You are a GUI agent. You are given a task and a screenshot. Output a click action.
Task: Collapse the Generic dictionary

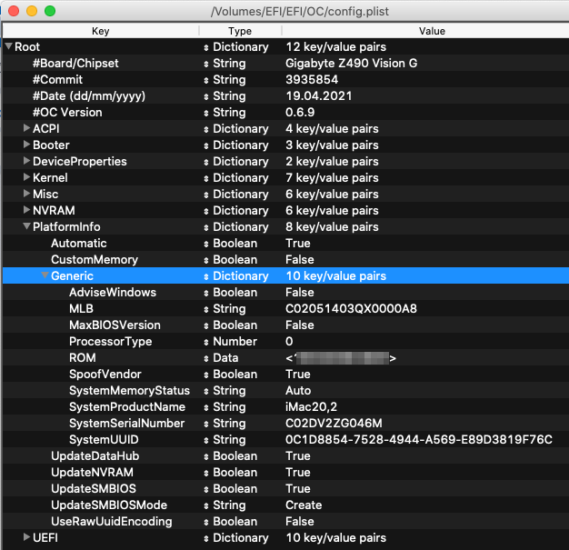pos(45,275)
